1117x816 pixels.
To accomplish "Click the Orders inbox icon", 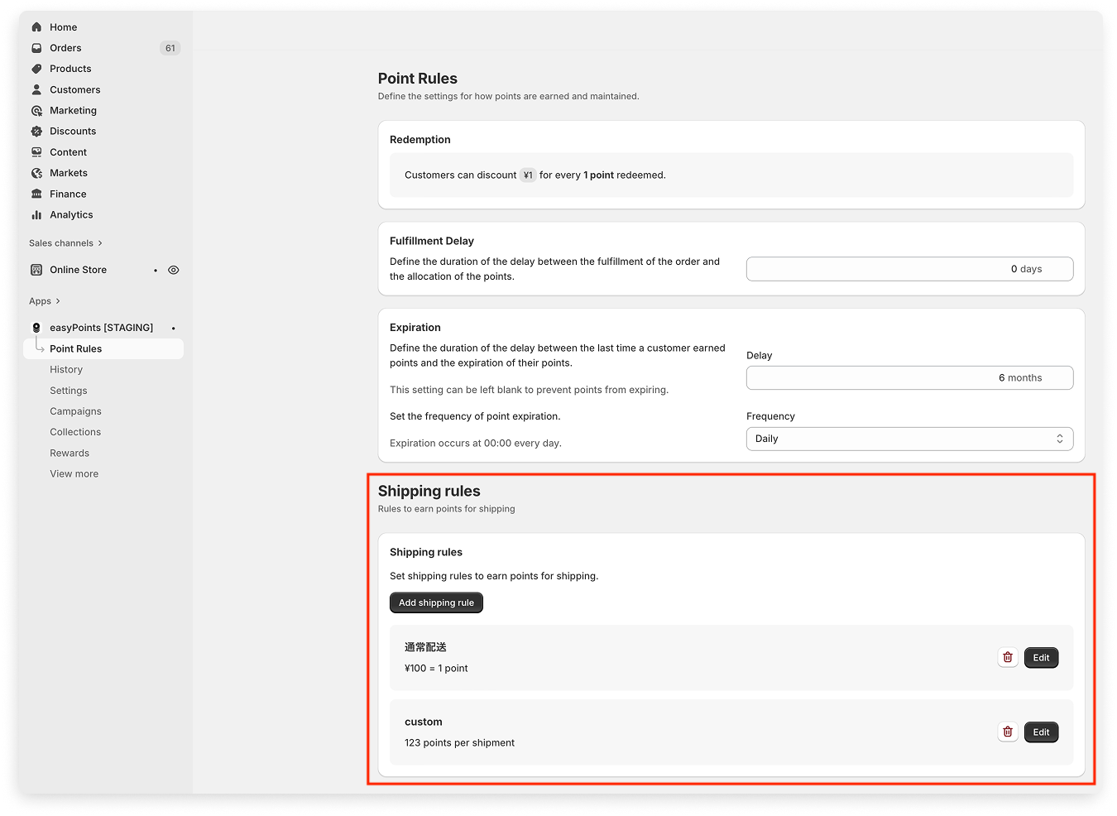I will click(x=36, y=48).
